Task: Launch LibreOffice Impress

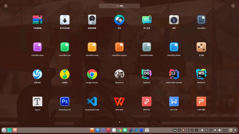Action: (x=119, y=47)
